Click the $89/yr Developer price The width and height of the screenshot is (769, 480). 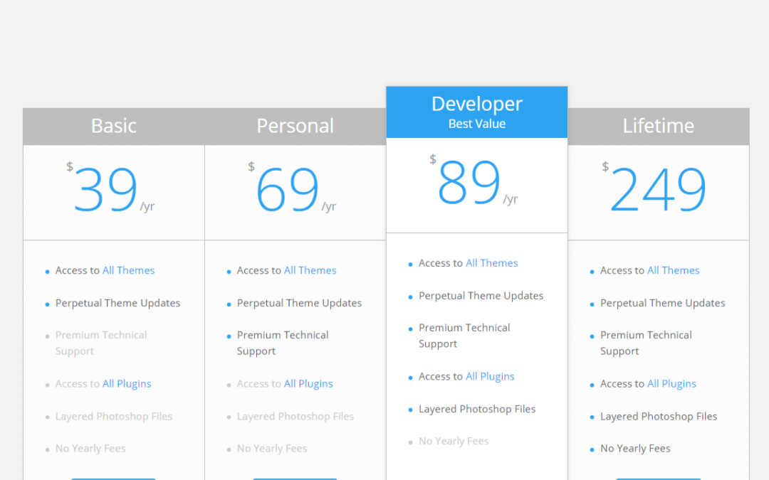tap(470, 183)
